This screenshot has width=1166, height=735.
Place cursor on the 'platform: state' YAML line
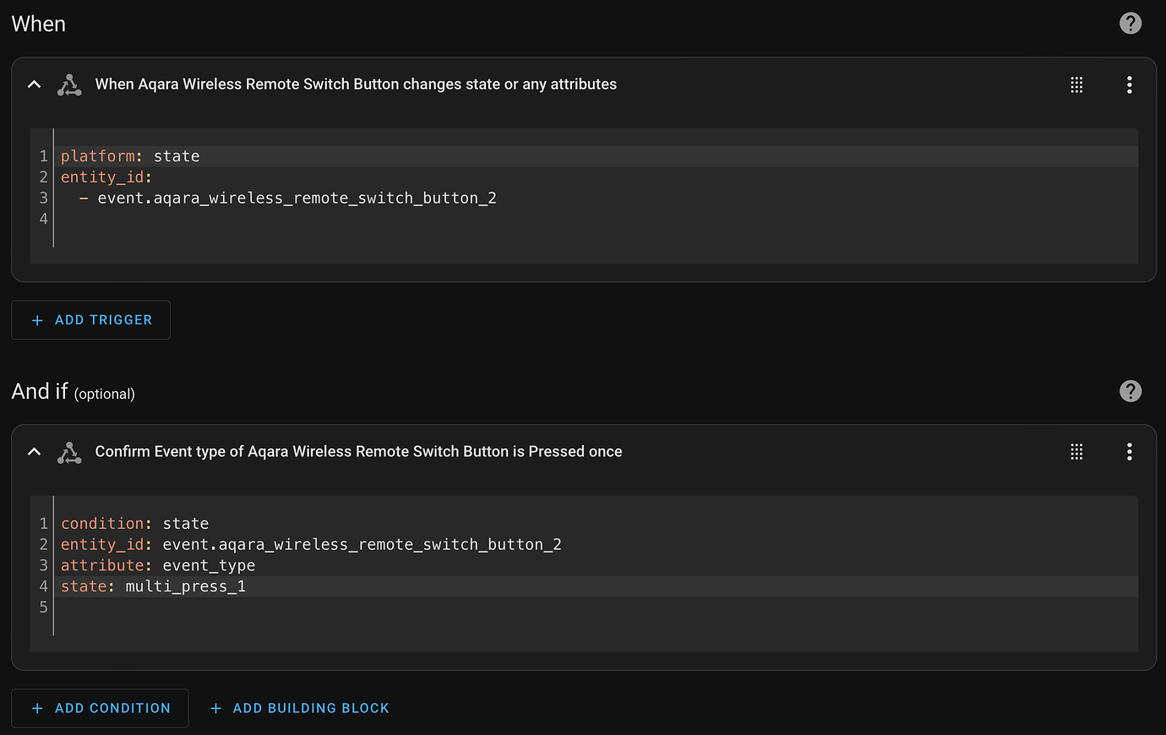coord(130,156)
